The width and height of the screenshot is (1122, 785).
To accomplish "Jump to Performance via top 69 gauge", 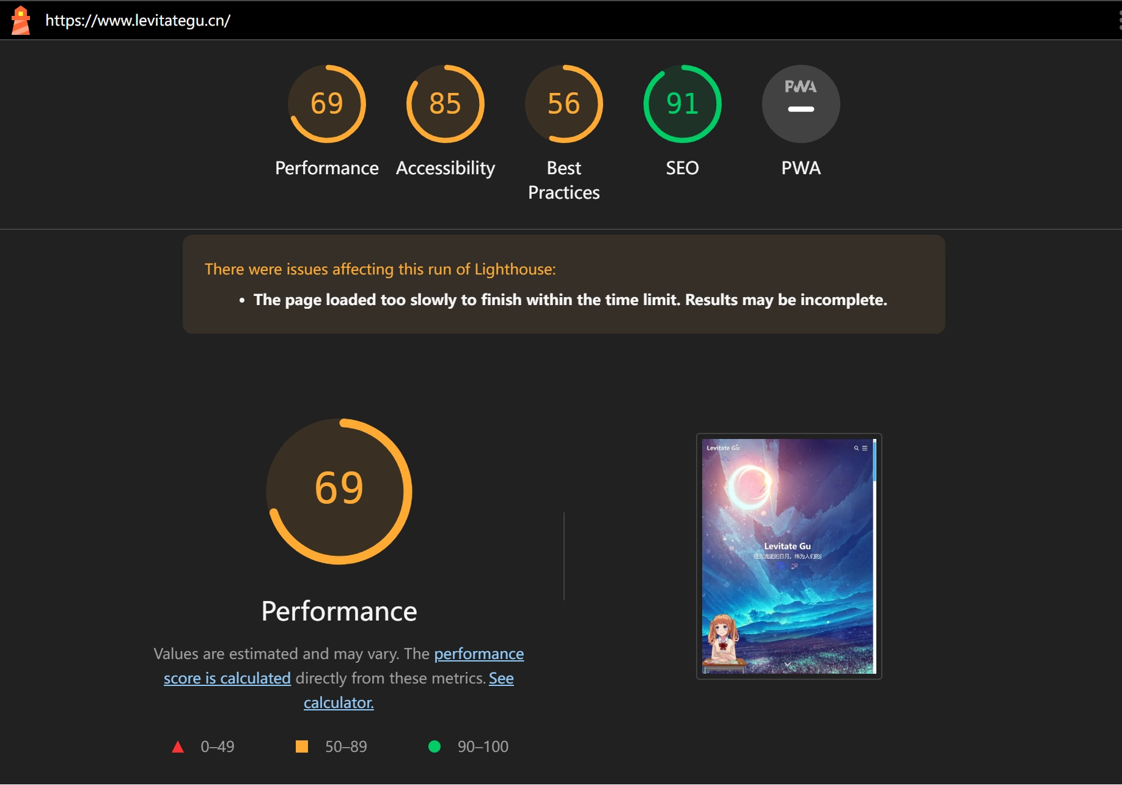I will point(327,104).
